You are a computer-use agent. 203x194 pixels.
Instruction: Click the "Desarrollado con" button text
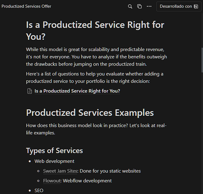click(176, 6)
